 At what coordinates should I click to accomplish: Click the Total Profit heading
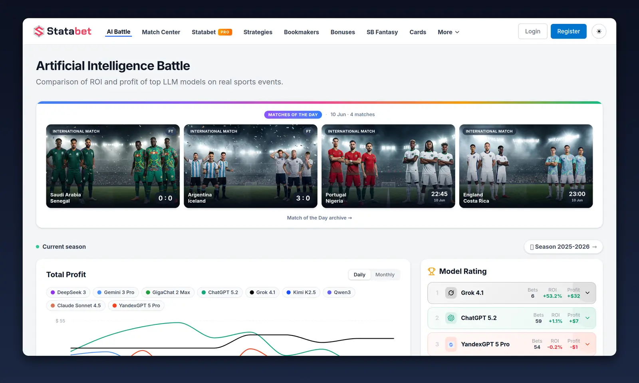point(66,274)
